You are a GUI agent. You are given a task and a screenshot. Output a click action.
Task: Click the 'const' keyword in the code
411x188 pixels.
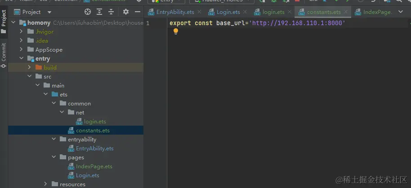pos(204,23)
